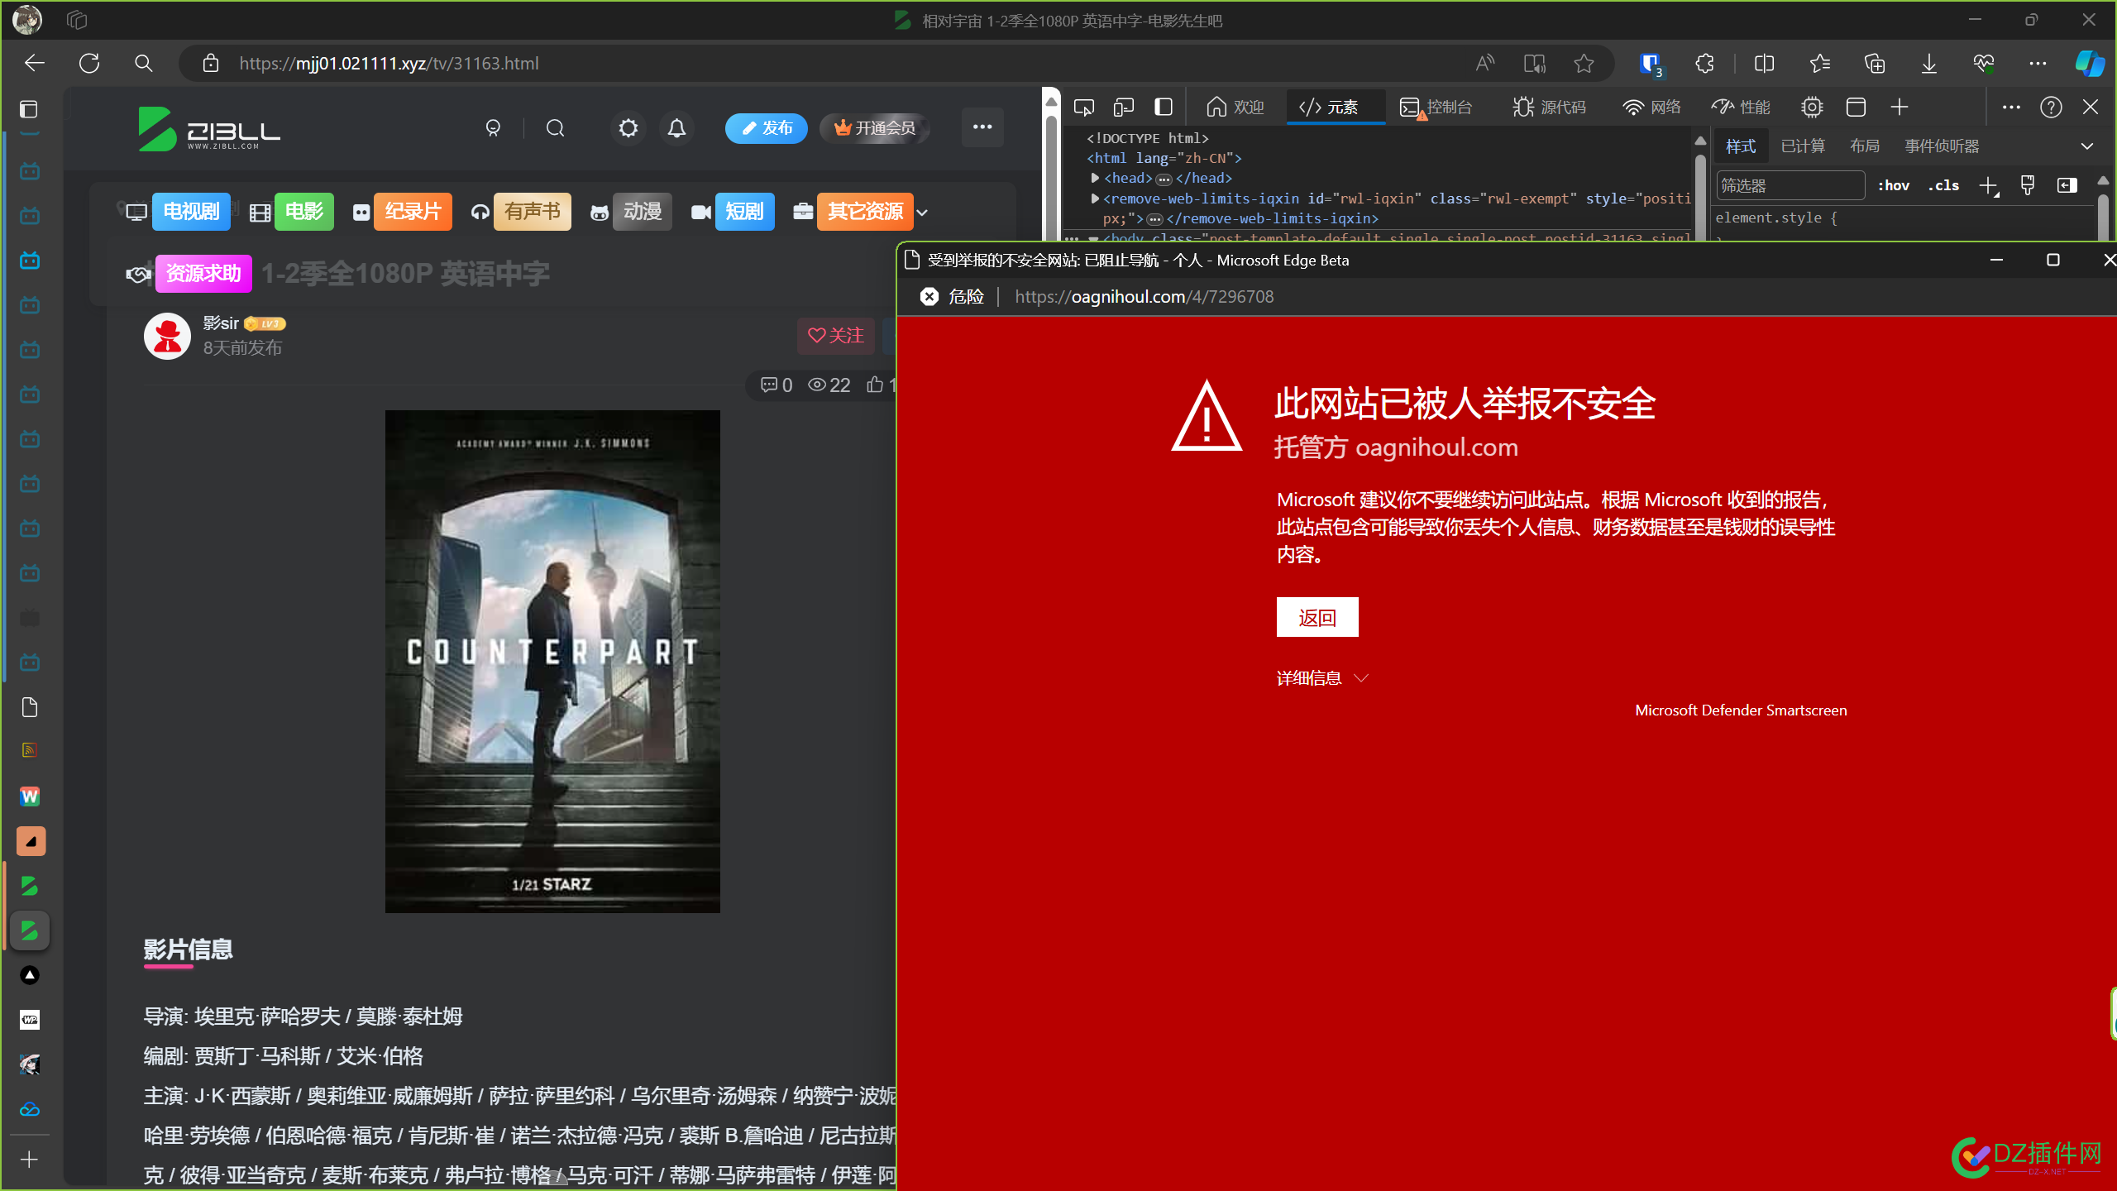The width and height of the screenshot is (2117, 1191).
Task: Open the extensions puzzle icon
Action: click(x=1704, y=64)
